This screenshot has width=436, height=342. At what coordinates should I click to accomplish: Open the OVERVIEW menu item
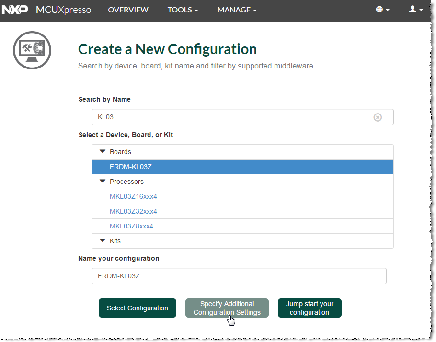click(128, 10)
